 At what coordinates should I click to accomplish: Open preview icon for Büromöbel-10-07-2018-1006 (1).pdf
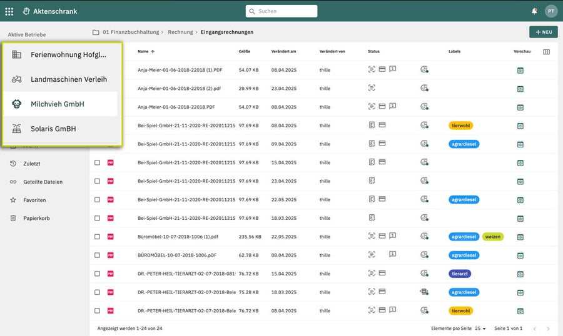click(520, 237)
